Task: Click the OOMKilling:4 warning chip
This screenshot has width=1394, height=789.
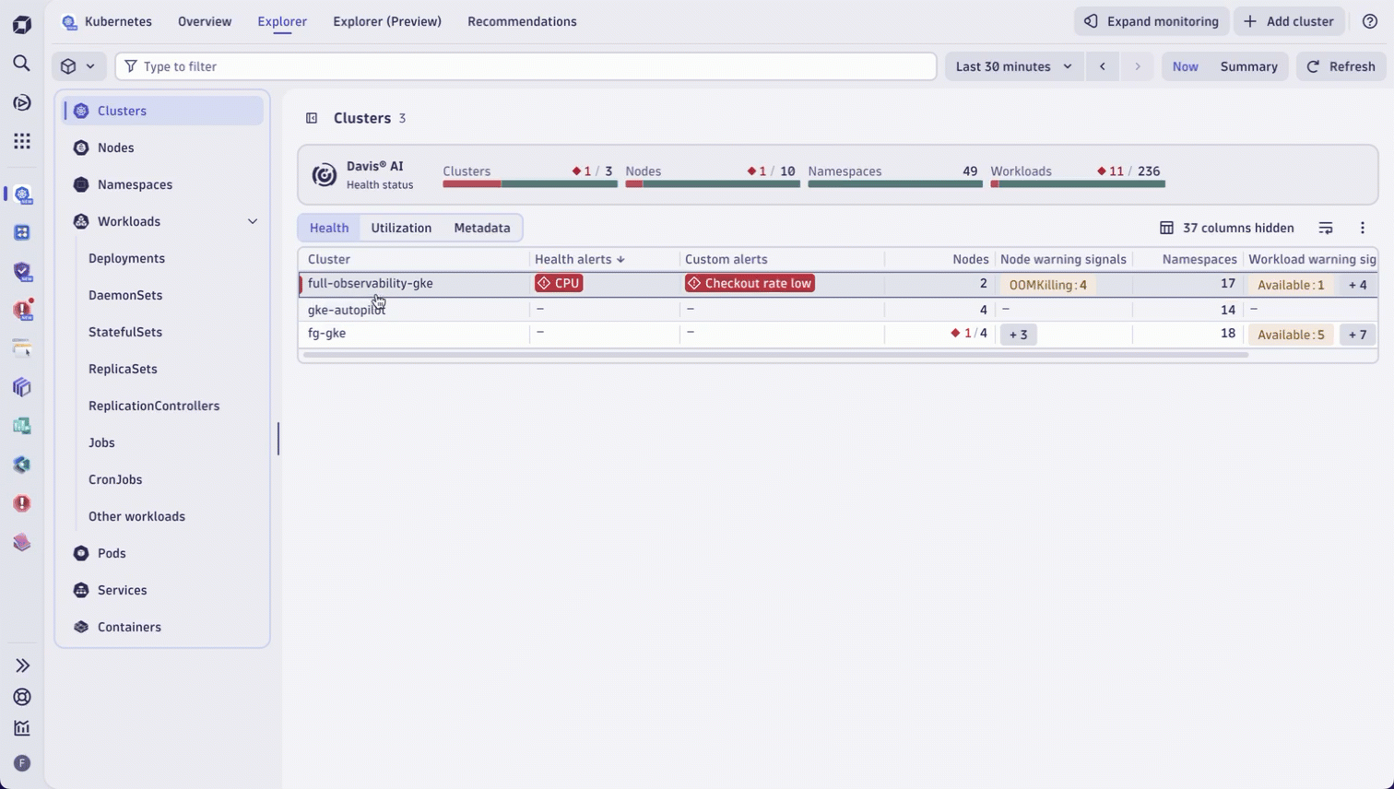Action: 1047,285
